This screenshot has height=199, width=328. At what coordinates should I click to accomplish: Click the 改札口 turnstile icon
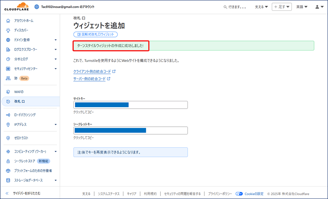pos(8,101)
